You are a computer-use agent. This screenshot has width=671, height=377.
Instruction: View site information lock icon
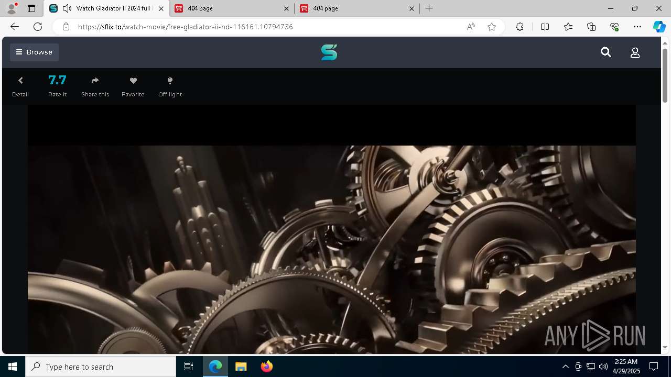[66, 27]
